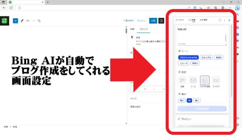Select the 面白い tone
Screen dimensions: 242x136
click(x=195, y=63)
